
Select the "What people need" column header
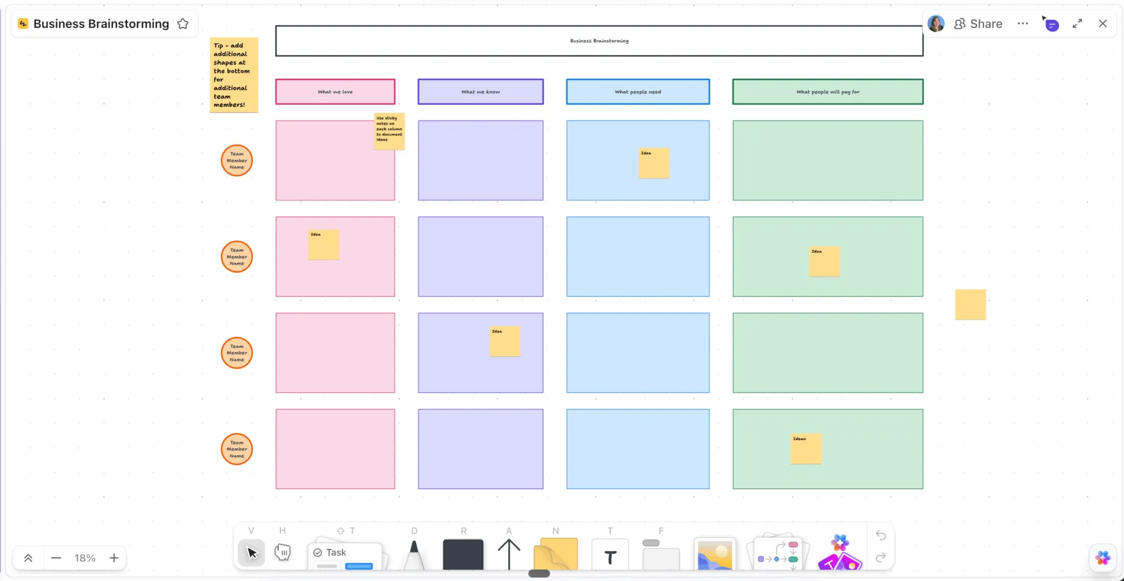tap(638, 92)
